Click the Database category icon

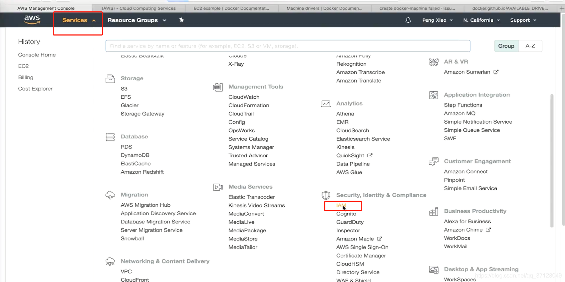pyautogui.click(x=110, y=137)
